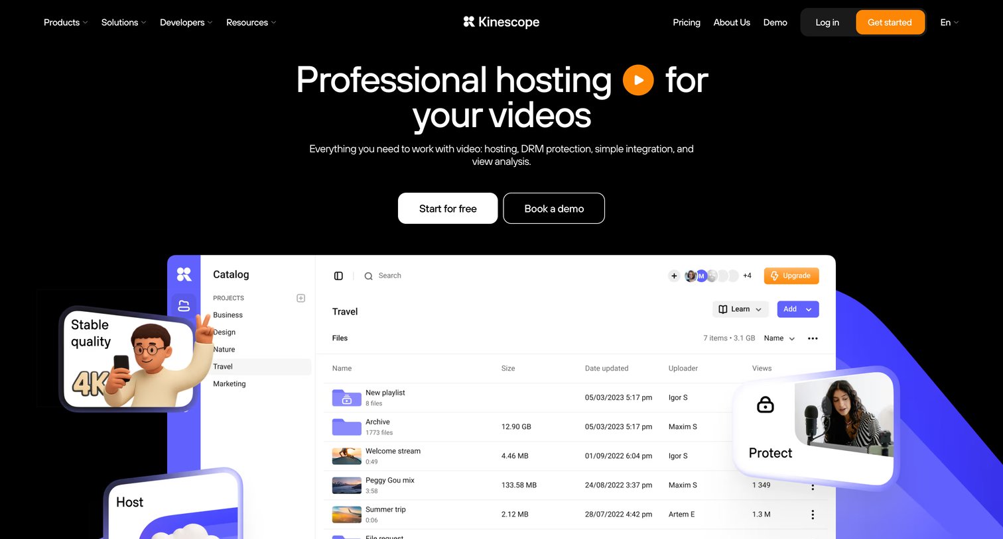Click uploader Artem E
Image resolution: width=1003 pixels, height=539 pixels.
click(x=682, y=514)
